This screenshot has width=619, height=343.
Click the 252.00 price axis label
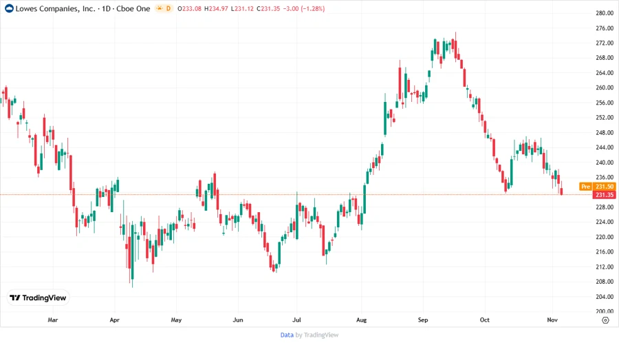click(x=605, y=117)
